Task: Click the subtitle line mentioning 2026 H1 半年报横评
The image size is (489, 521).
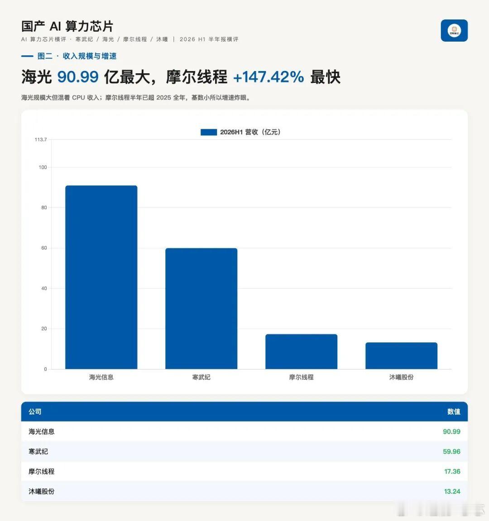Action: pyautogui.click(x=130, y=39)
